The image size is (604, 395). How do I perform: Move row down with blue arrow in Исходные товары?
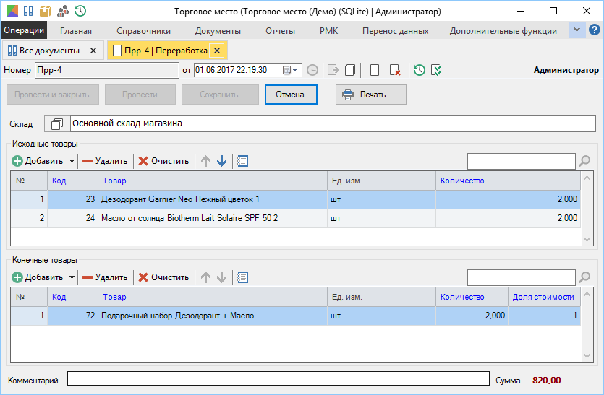click(221, 161)
